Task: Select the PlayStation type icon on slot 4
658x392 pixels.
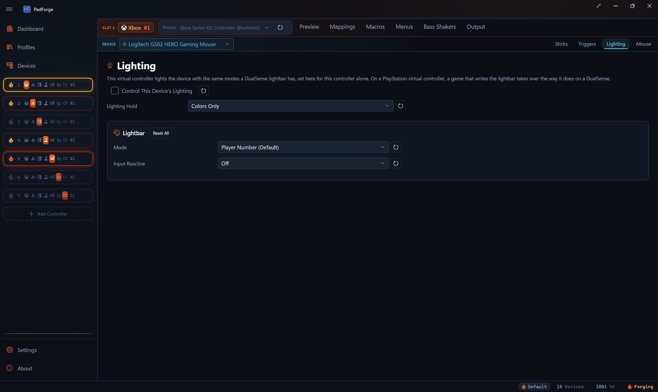Action: click(x=33, y=140)
